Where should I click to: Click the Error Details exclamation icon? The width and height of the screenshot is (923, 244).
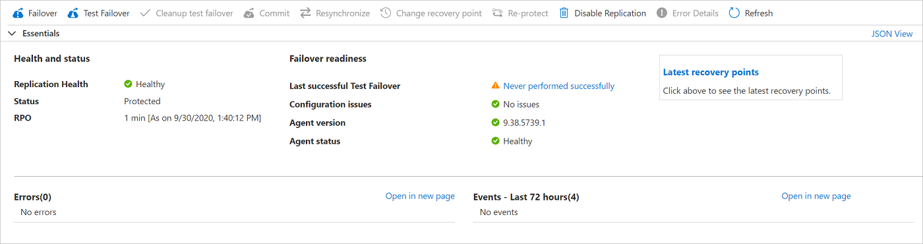(662, 13)
